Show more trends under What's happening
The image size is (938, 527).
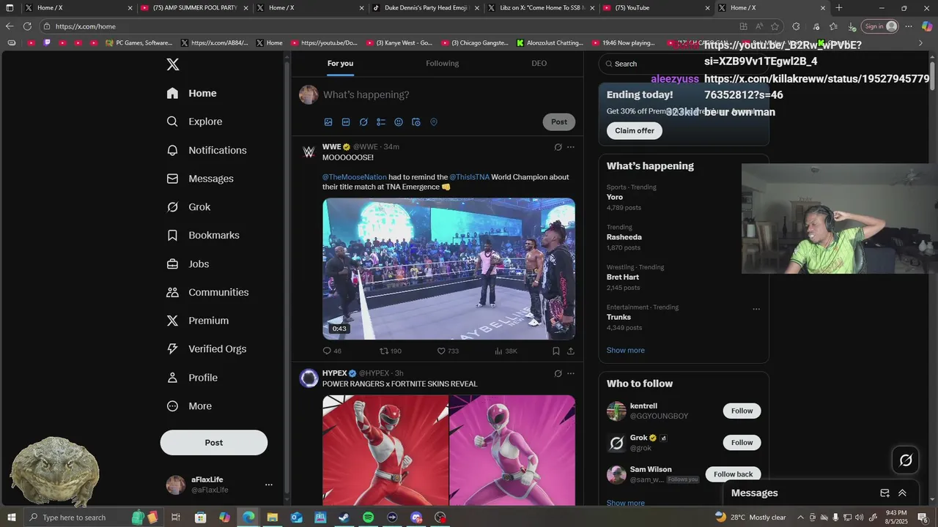pyautogui.click(x=626, y=351)
